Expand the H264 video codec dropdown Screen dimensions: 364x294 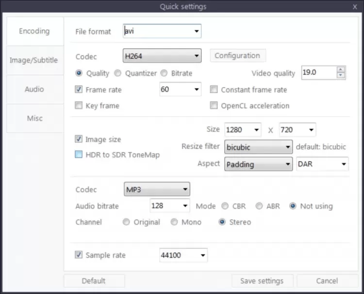[x=197, y=56]
